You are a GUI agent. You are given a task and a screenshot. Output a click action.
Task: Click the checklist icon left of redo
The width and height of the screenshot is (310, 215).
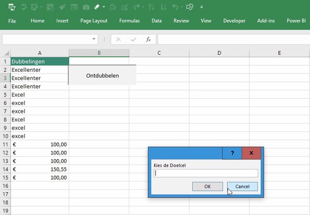tap(124, 7)
